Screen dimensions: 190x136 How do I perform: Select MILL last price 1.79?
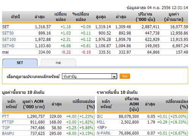151,122
